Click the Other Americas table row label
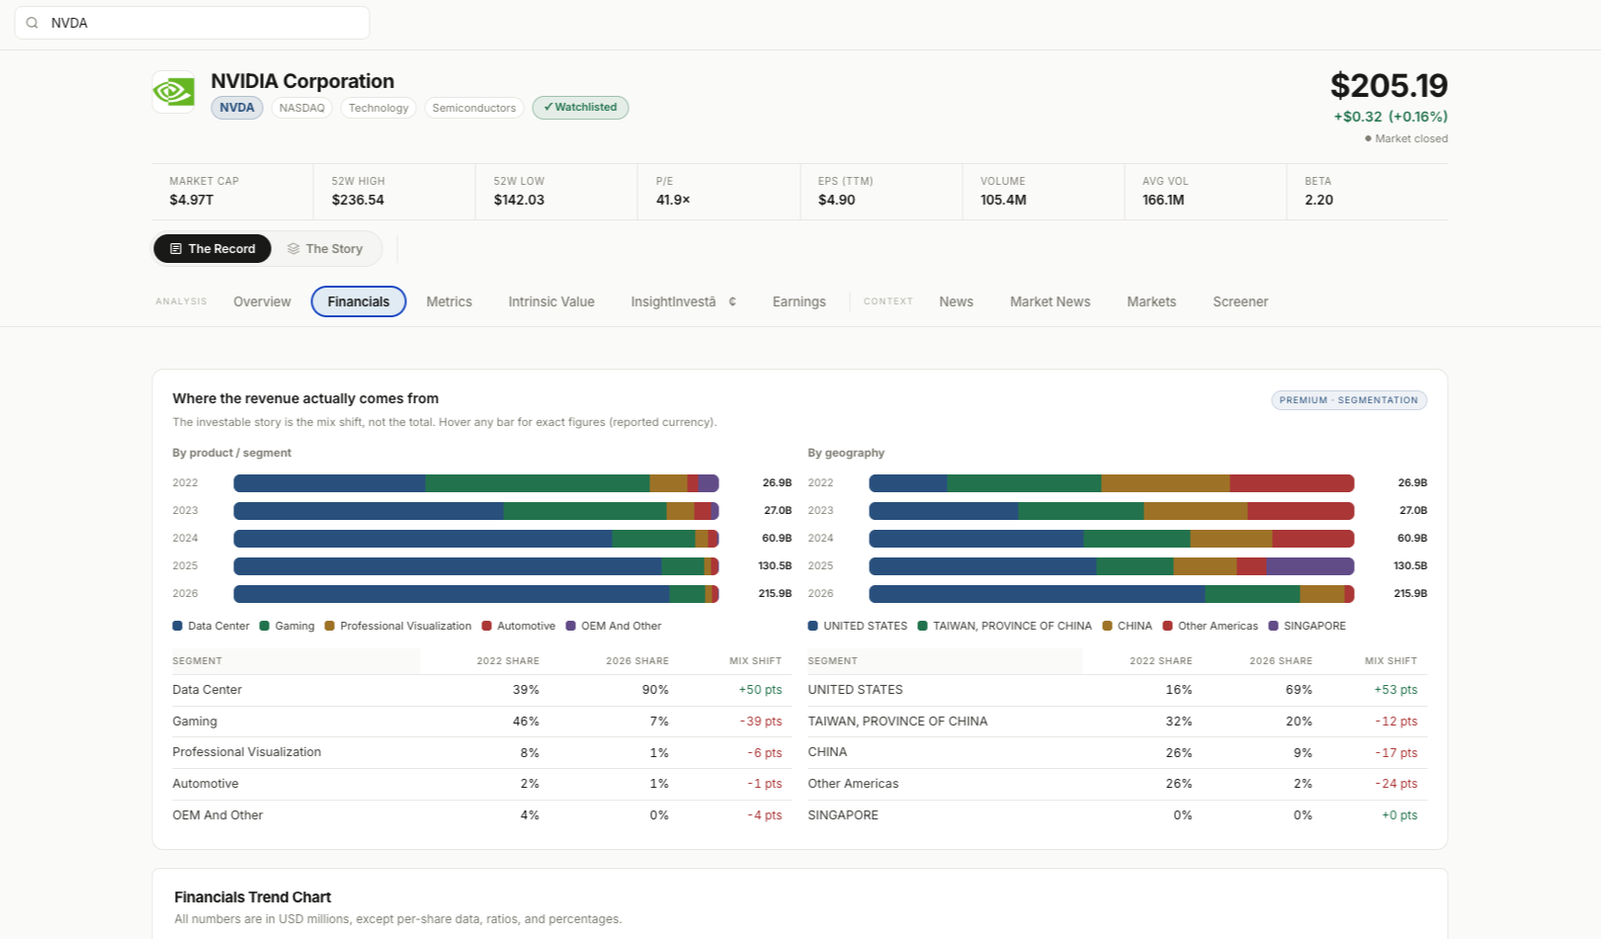Viewport: 1601px width, 939px height. click(x=854, y=784)
